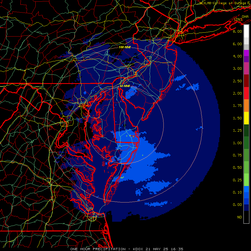Click the '1.00' legend value
The height and width of the screenshot is (251, 251).
point(237,143)
